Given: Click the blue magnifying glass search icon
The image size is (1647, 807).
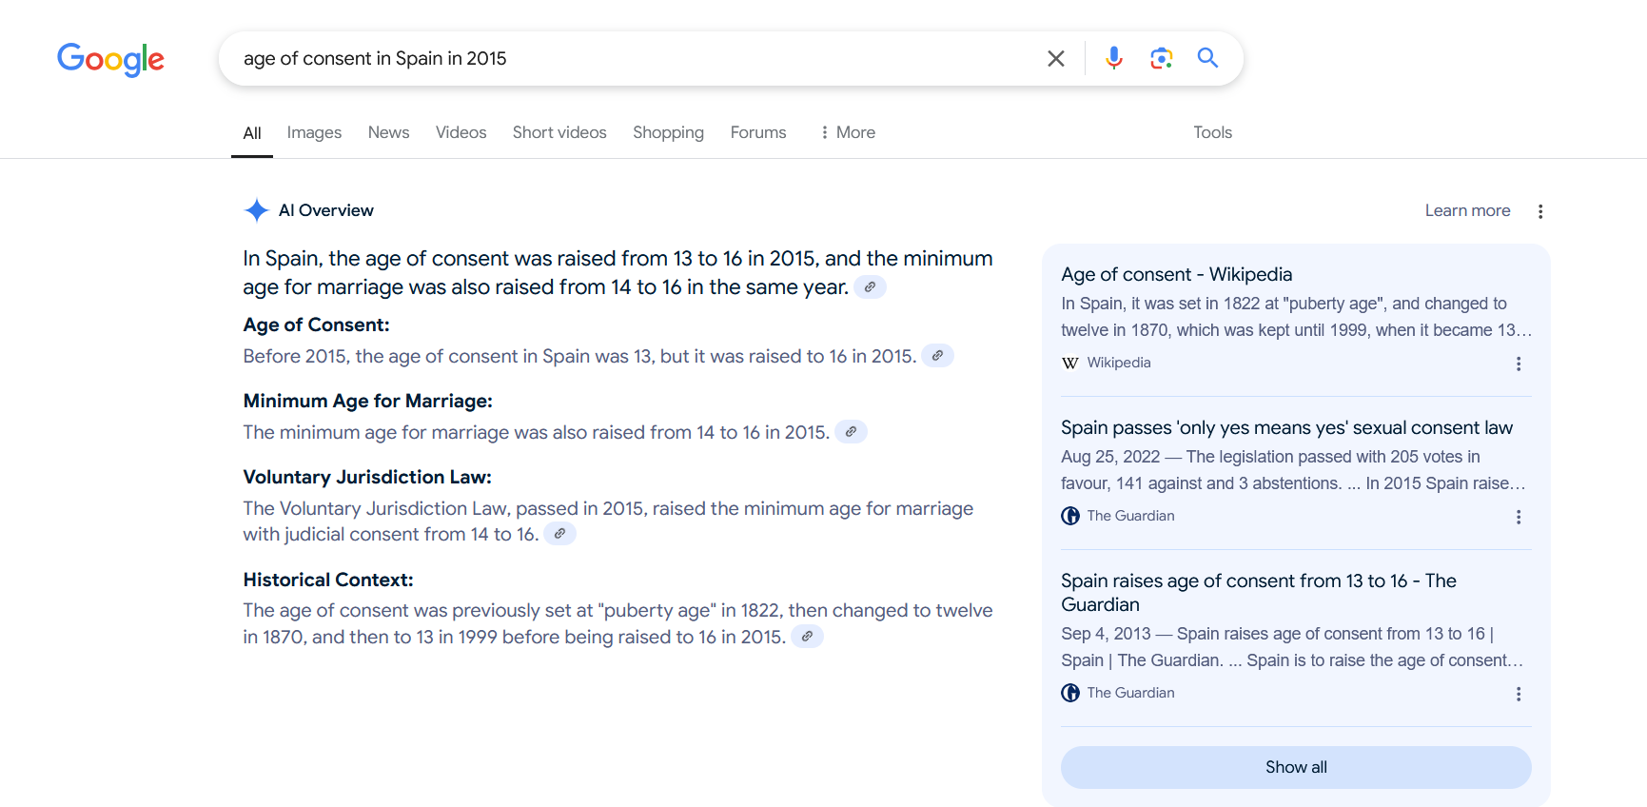Looking at the screenshot, I should pyautogui.click(x=1207, y=58).
